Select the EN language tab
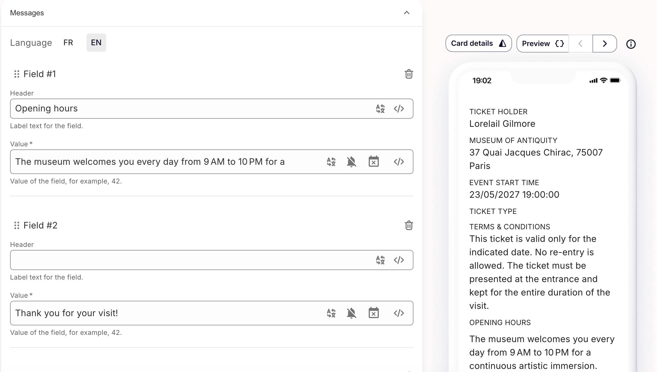657x372 pixels. point(96,43)
